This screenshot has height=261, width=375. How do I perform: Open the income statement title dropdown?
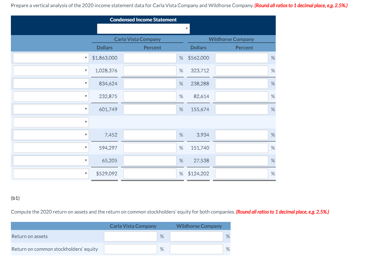(x=143, y=29)
